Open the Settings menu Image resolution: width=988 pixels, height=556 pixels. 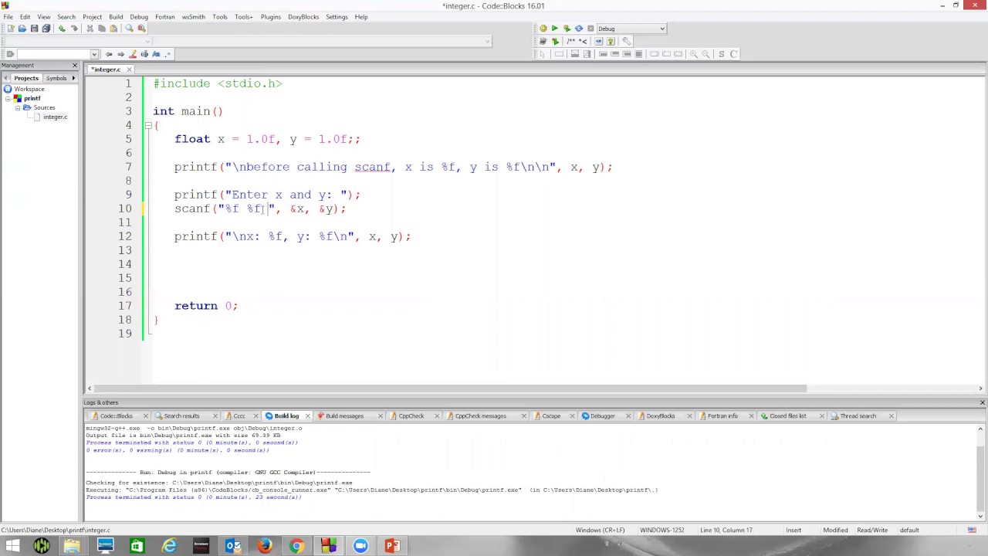pyautogui.click(x=337, y=16)
